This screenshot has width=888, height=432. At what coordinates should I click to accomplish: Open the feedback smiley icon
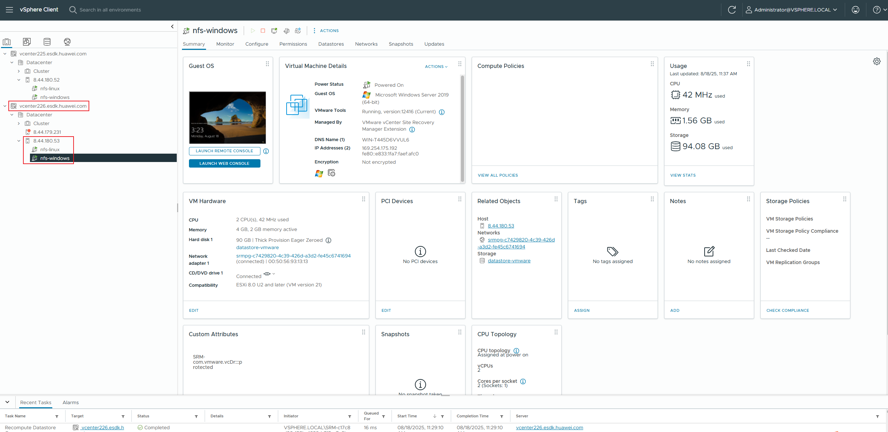[x=856, y=10]
